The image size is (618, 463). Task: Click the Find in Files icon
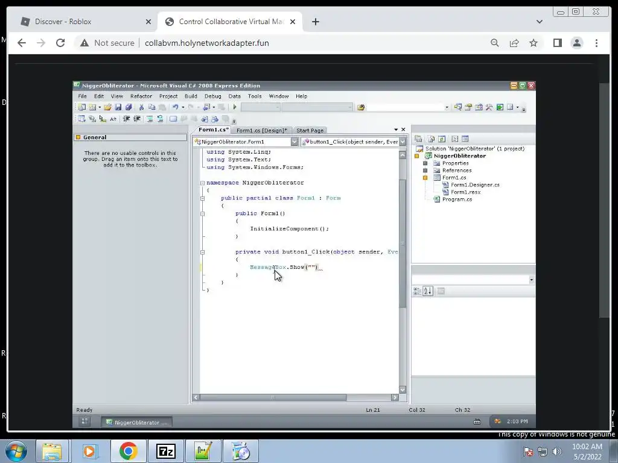click(x=361, y=107)
